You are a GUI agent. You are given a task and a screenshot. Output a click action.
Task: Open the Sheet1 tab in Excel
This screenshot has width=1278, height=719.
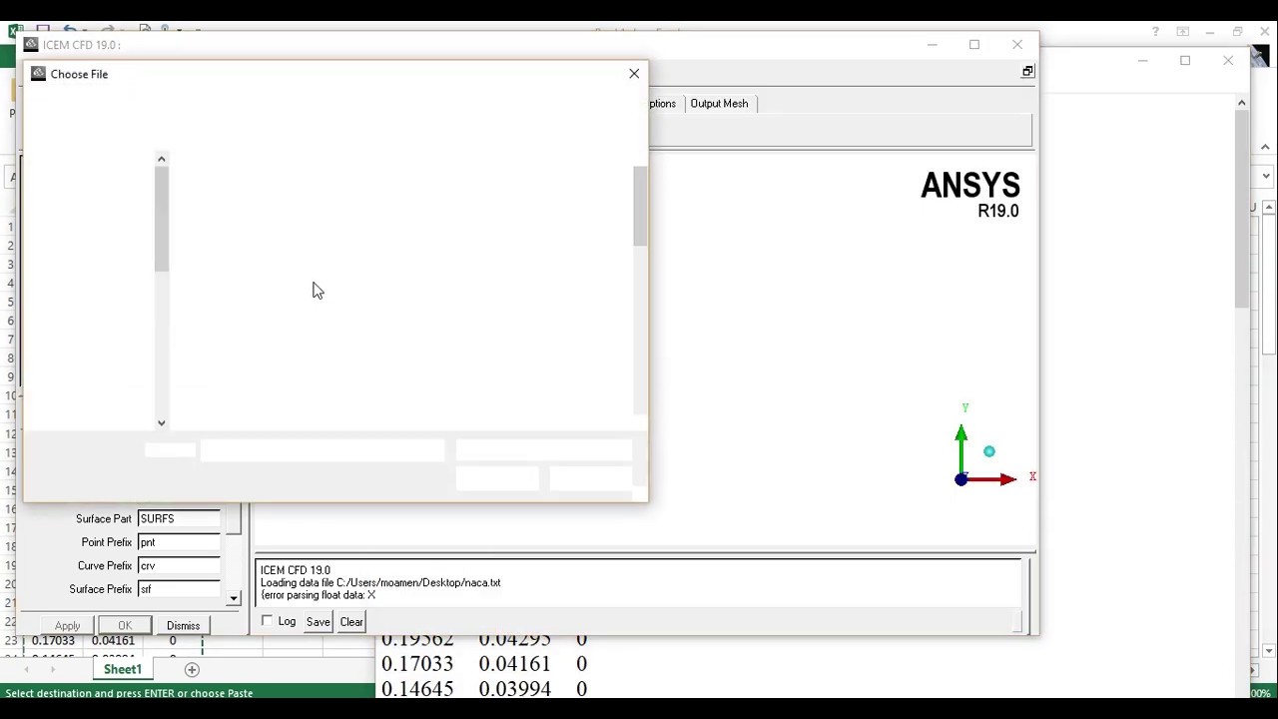(123, 669)
